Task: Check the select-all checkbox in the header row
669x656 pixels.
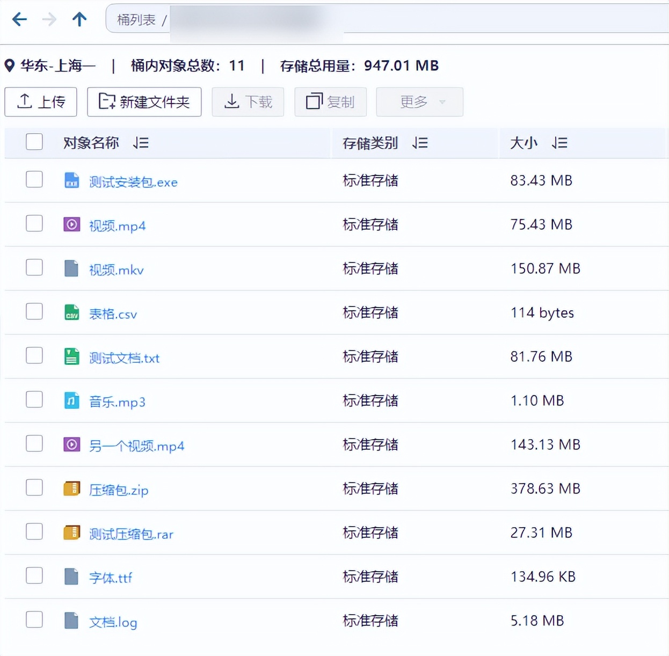Action: pos(34,142)
